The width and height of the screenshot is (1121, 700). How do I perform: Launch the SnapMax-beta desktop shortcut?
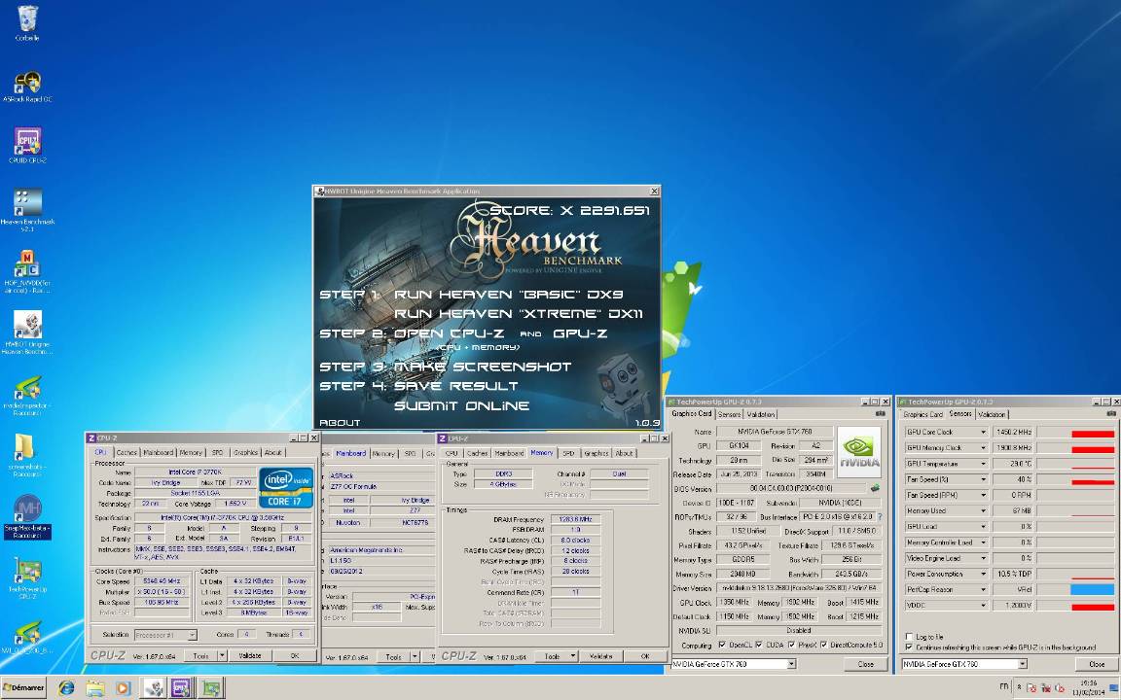pyautogui.click(x=27, y=517)
